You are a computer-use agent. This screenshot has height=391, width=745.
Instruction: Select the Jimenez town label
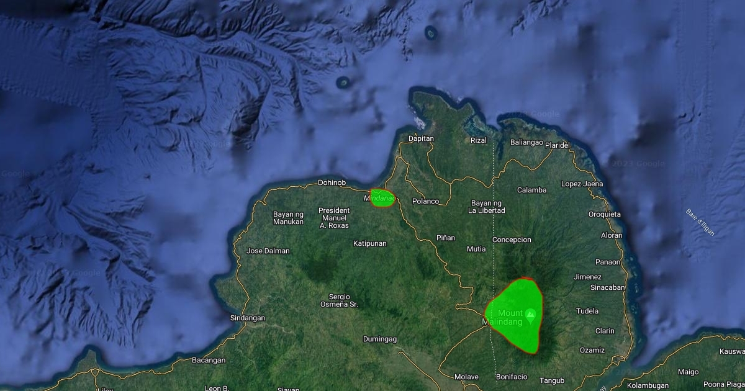(587, 277)
